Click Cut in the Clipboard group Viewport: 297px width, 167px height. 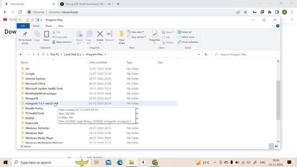tap(56, 32)
